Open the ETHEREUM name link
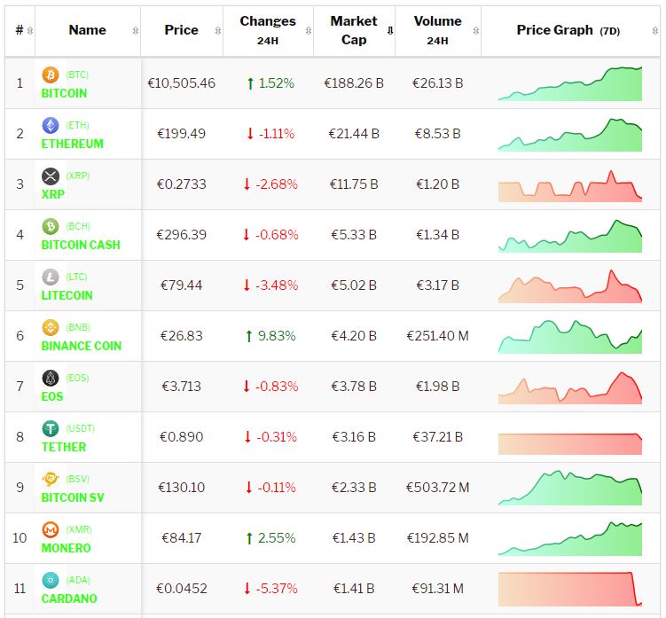Image resolution: width=666 pixels, height=618 pixels. 73,144
